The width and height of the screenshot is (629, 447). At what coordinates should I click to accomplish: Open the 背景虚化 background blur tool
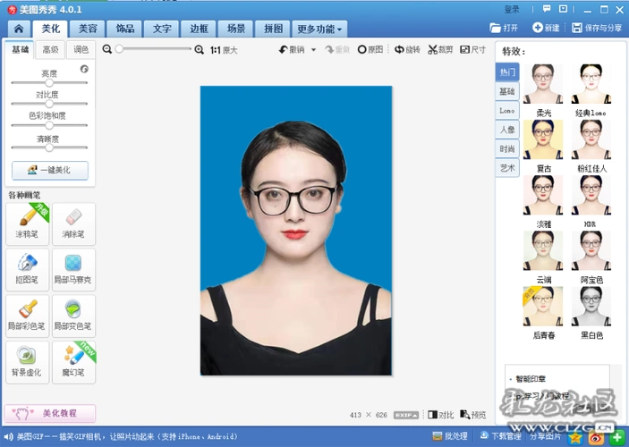(27, 363)
